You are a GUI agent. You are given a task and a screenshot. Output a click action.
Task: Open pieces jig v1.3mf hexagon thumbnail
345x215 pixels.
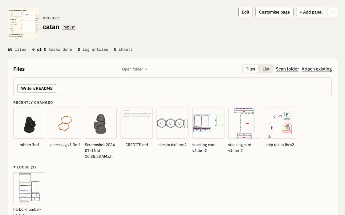65,123
